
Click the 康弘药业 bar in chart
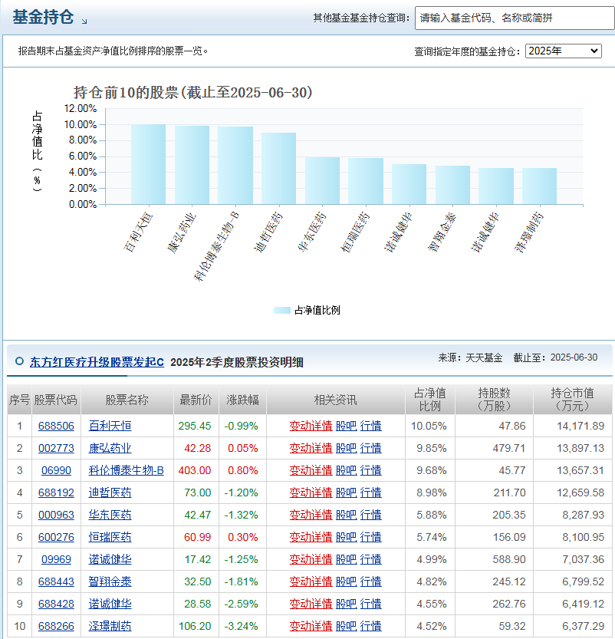[x=192, y=165]
